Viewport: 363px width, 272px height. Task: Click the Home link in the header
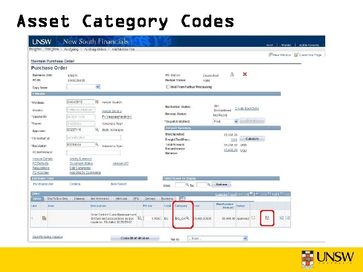pos(269,45)
